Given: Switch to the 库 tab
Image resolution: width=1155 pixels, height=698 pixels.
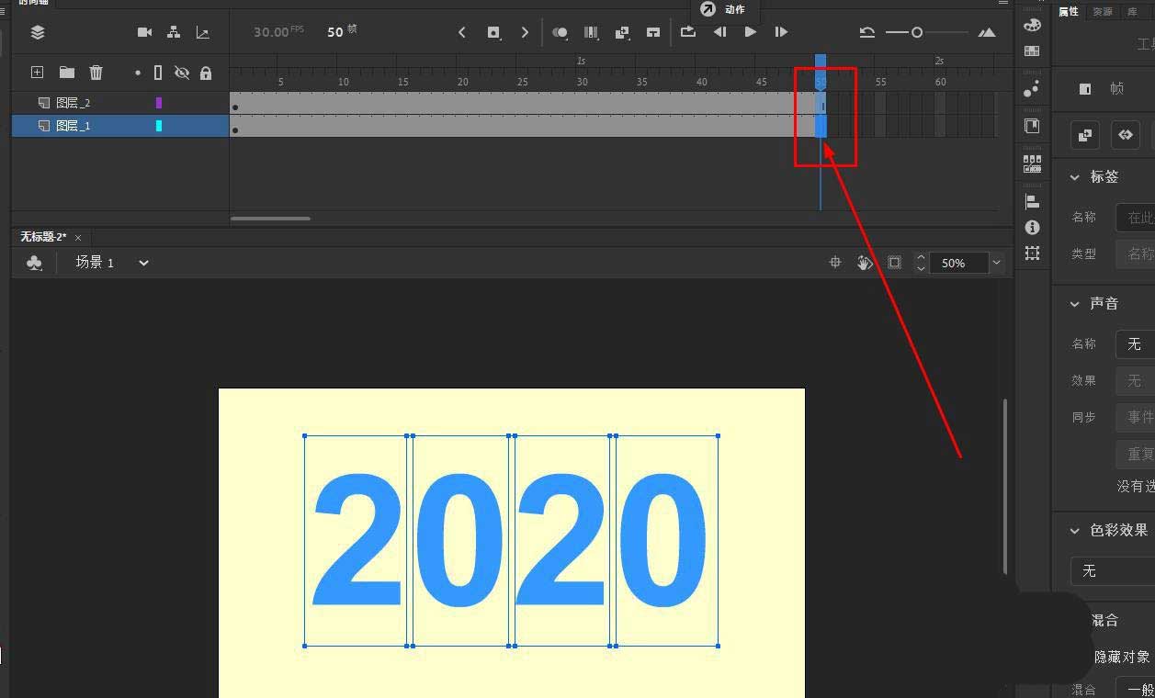Looking at the screenshot, I should [x=1133, y=12].
